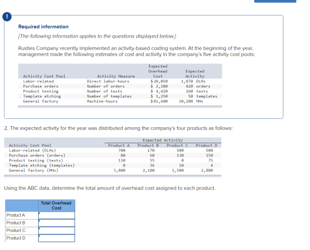310x250 pixels.
Task: Select the Product B overhead cost field
Action: pyautogui.click(x=56, y=223)
